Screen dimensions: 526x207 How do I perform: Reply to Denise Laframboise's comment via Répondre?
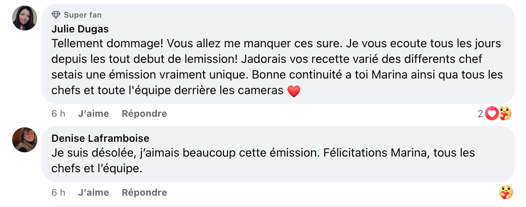144,193
